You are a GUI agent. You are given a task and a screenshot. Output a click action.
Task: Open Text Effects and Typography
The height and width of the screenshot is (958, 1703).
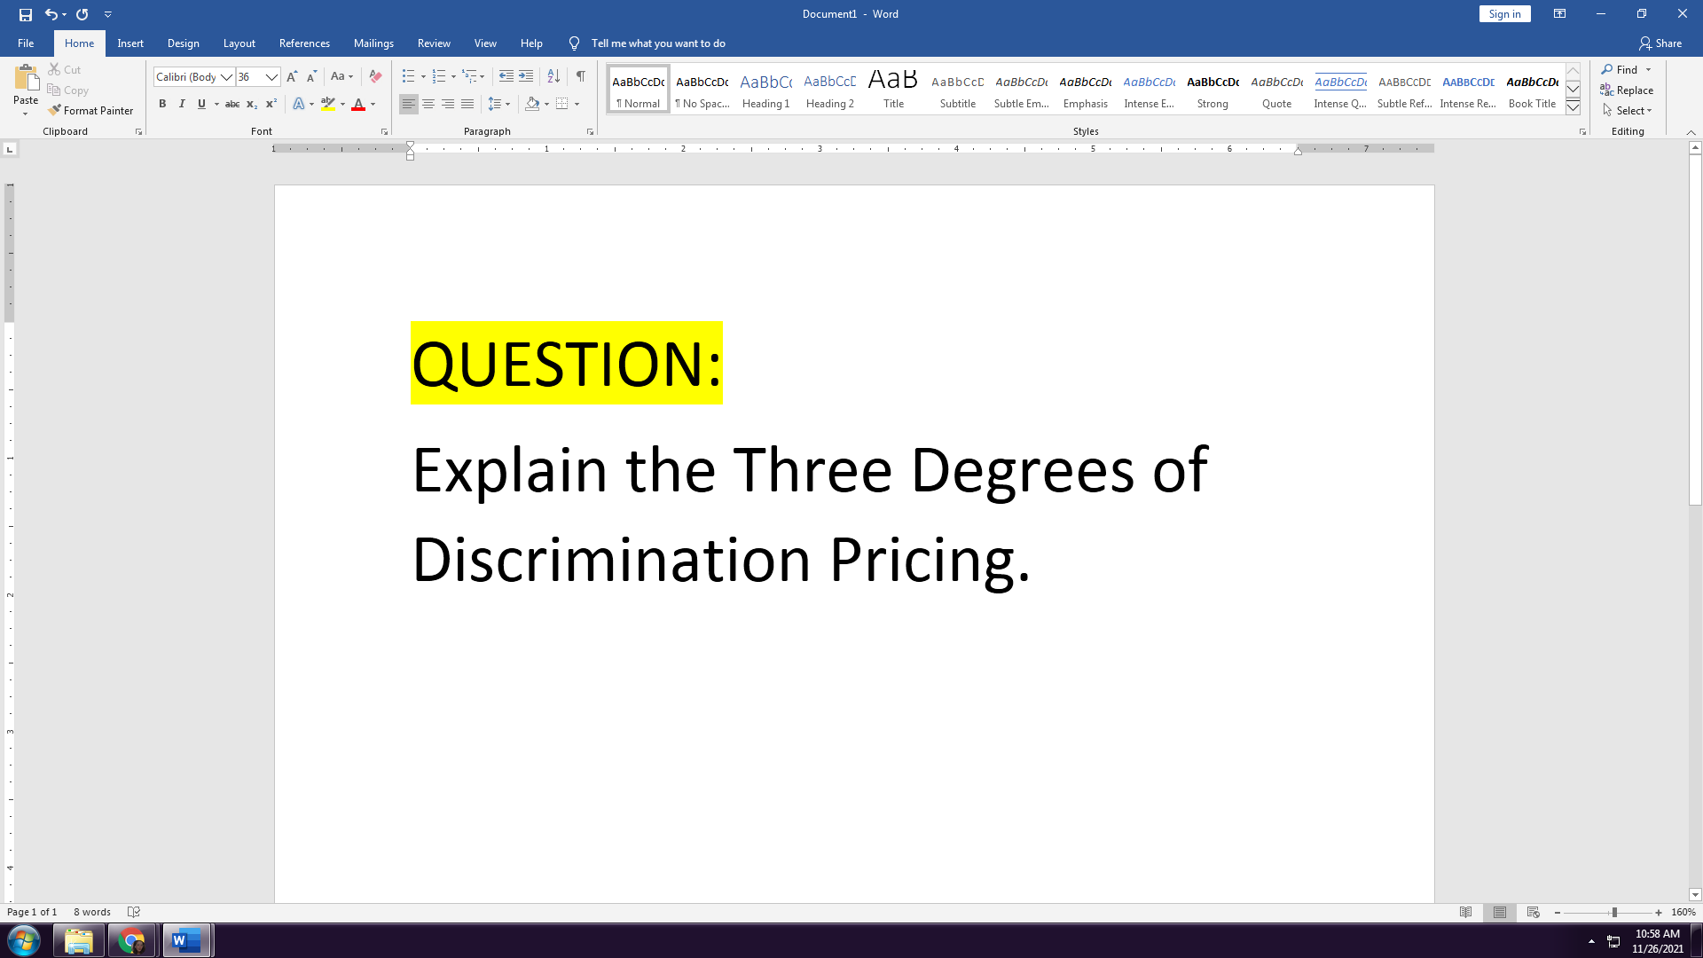click(299, 104)
